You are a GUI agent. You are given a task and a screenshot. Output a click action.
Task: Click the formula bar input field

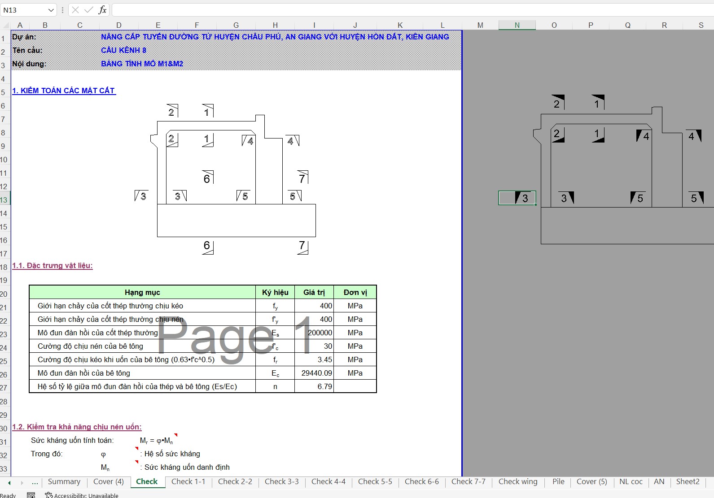[x=404, y=10]
